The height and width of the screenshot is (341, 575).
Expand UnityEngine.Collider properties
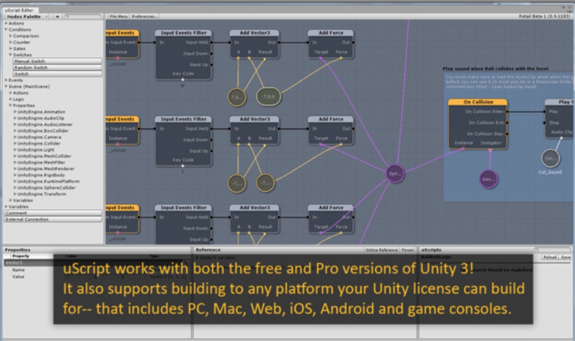(15, 143)
